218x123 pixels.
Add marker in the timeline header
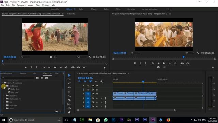coord(96,81)
